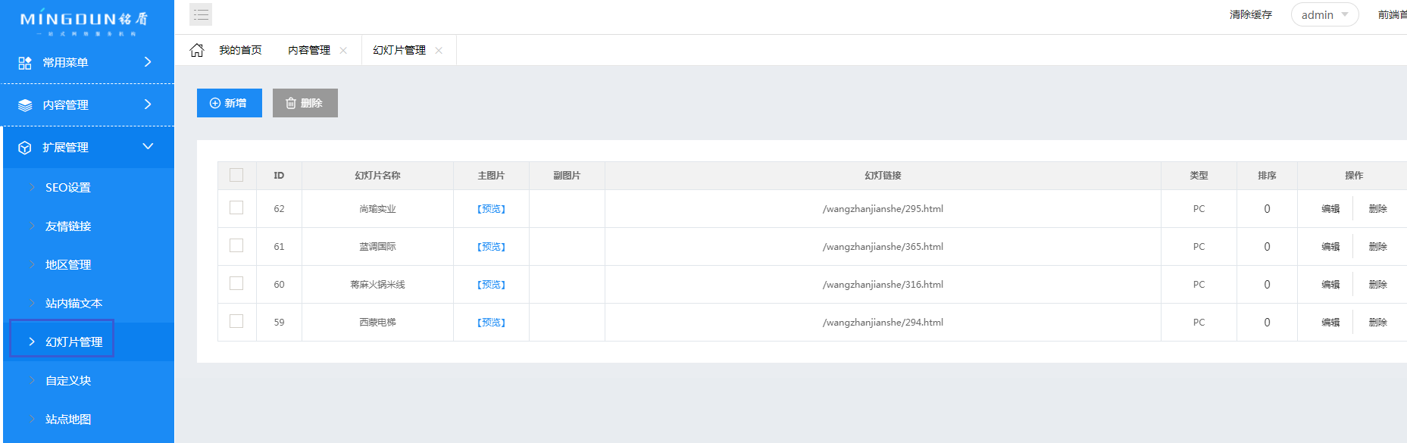
Task: Collapse the 扩展管理 sidebar section
Action: pos(148,147)
